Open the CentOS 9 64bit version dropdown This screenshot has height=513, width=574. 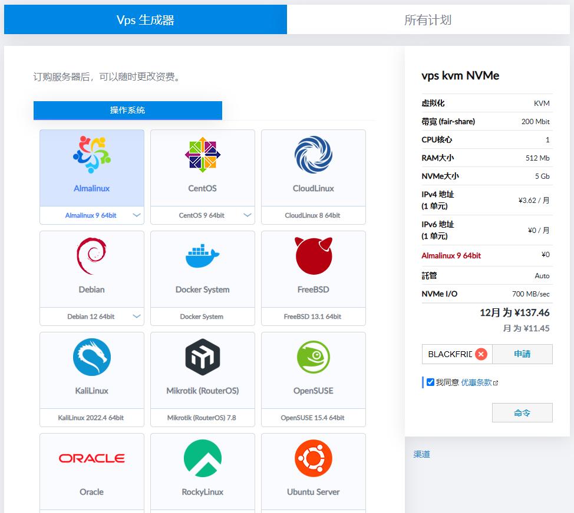[x=248, y=215]
